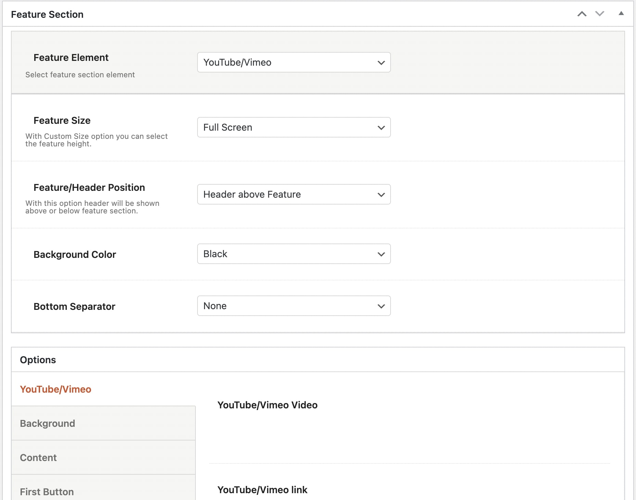This screenshot has width=636, height=500.
Task: Open the Feature Element YouTube/Vimeo dropdown
Action: click(294, 62)
